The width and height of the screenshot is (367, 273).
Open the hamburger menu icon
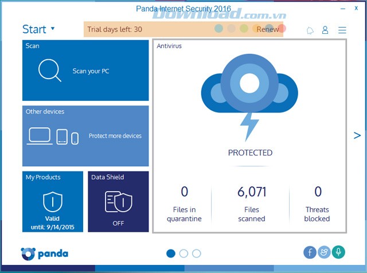342,30
